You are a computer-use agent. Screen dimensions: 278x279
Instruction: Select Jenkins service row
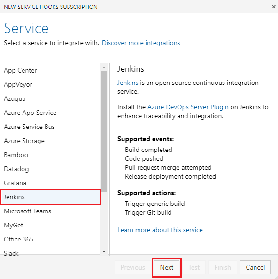point(51,197)
